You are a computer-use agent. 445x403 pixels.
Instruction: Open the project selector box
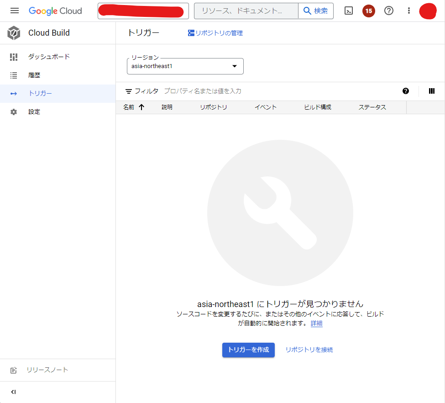click(x=143, y=11)
